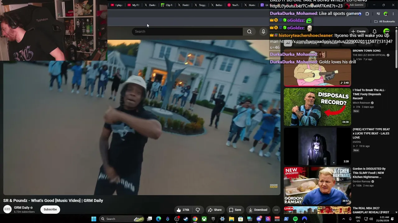Image resolution: width=398 pixels, height=223 pixels.
Task: Click the Create button in YouTube header
Action: tap(359, 31)
